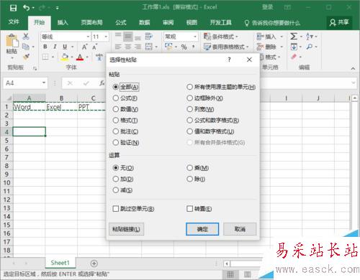Switch to the 开发工具 tab

pos(220,22)
